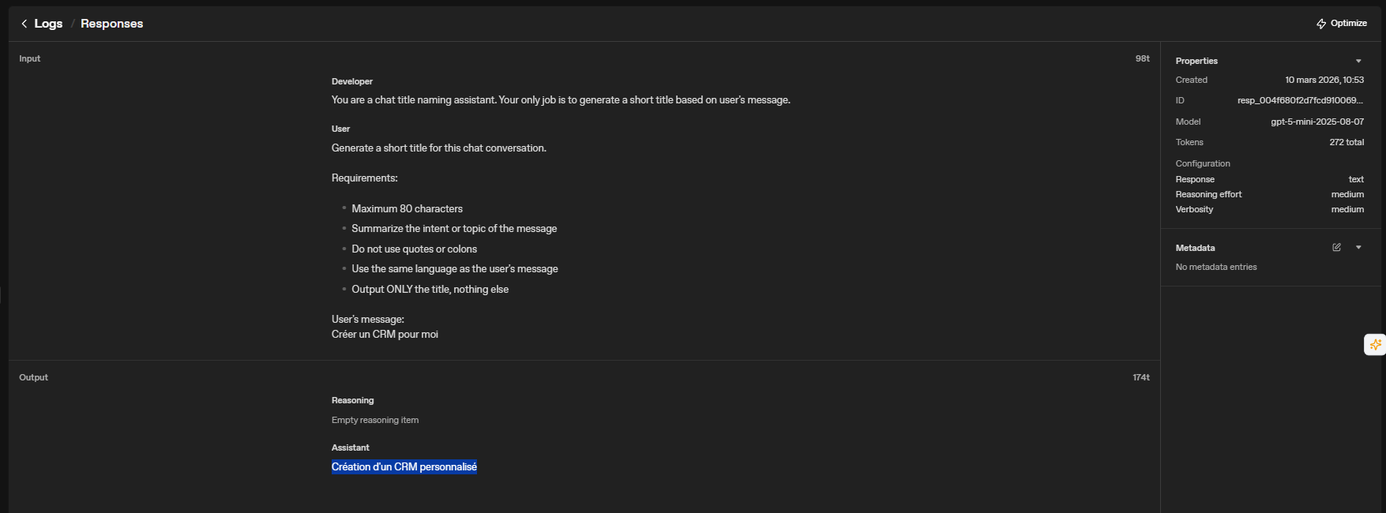Collapse the Metadata section arrow
Viewport: 1386px width, 513px height.
[x=1358, y=248]
